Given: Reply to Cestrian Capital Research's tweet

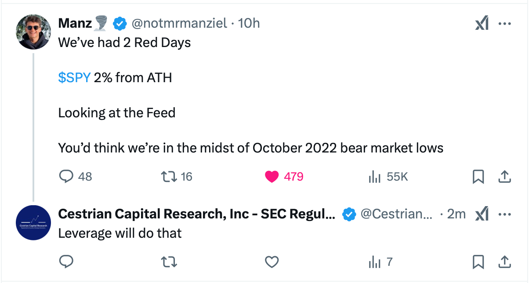Looking at the screenshot, I should pyautogui.click(x=66, y=262).
